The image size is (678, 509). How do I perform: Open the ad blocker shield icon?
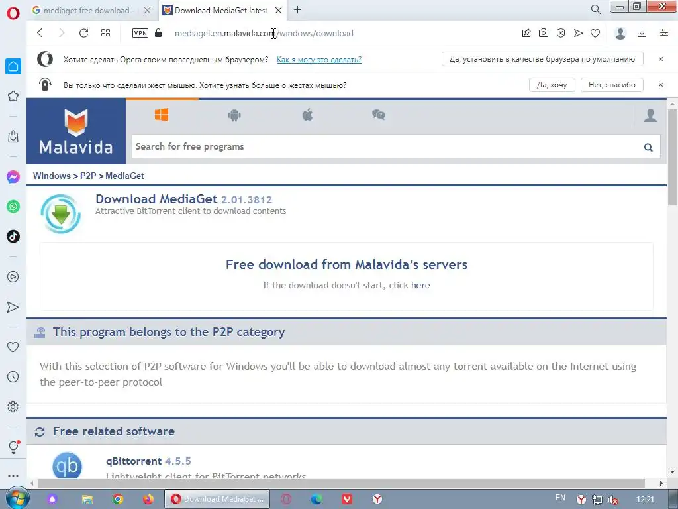coord(561,33)
